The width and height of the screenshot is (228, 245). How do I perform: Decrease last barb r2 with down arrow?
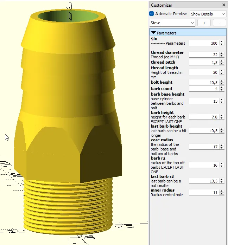point(221,182)
